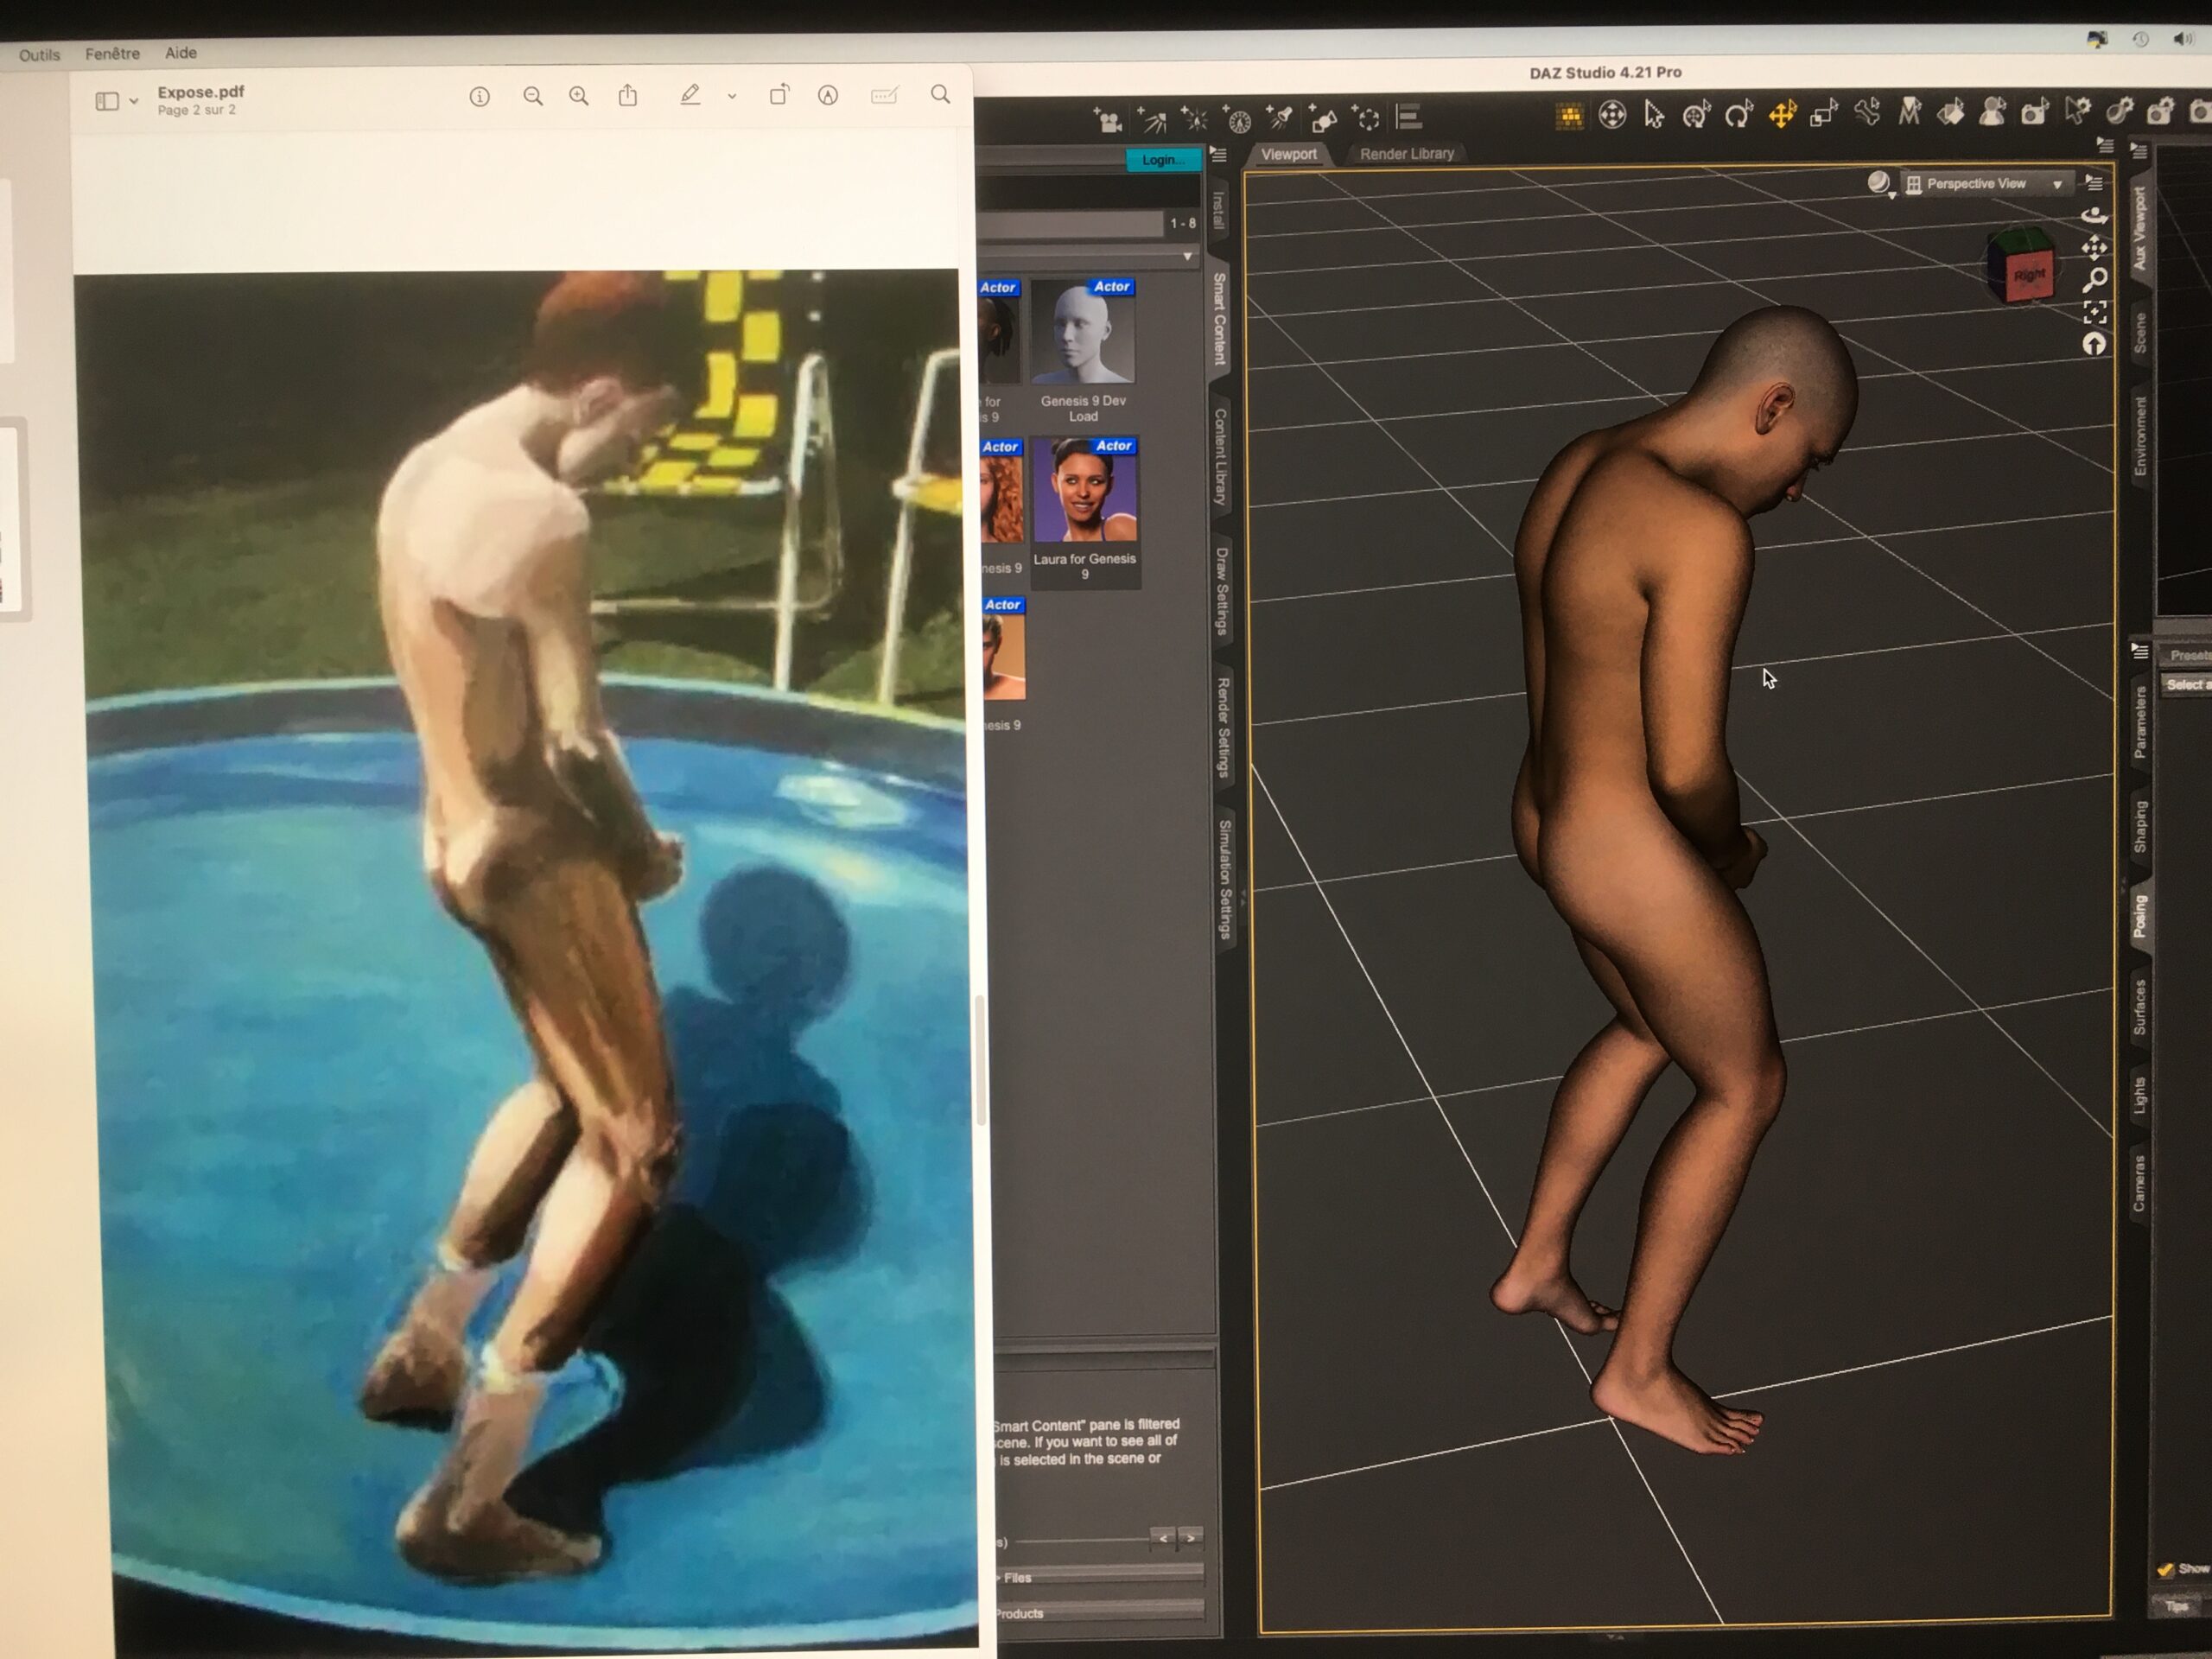
Task: Click the Right face of view cube
Action: click(2029, 276)
